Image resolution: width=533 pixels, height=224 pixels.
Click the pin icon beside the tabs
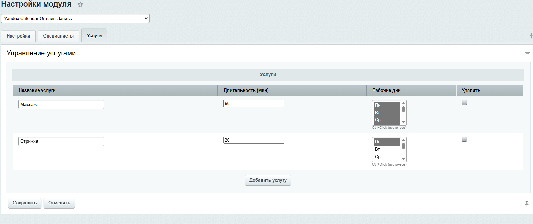tap(531, 35)
